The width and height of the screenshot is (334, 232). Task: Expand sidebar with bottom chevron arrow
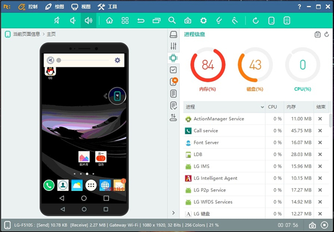pyautogui.click(x=173, y=213)
